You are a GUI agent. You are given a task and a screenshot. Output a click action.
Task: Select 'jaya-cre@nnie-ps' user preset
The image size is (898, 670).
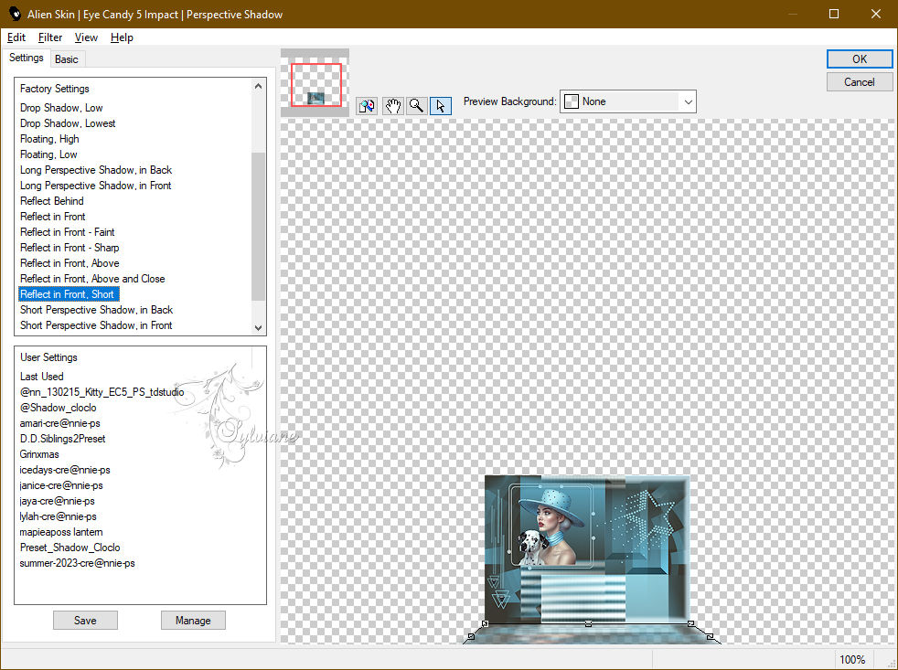[x=57, y=501]
